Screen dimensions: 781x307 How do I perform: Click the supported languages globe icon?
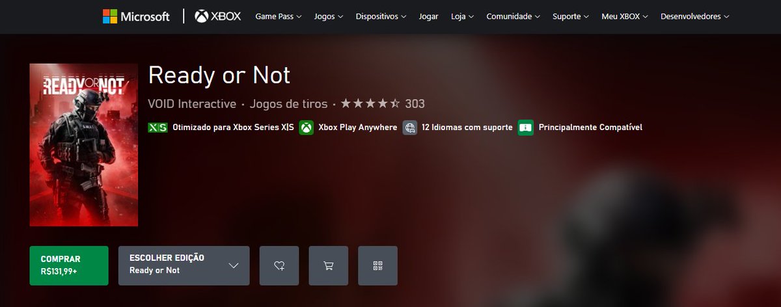click(x=410, y=127)
